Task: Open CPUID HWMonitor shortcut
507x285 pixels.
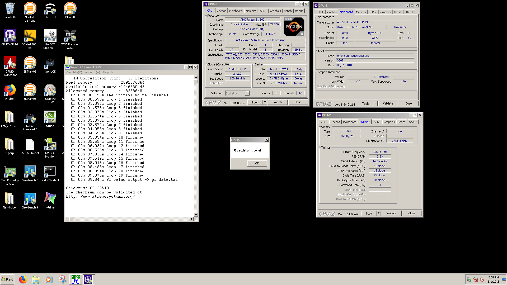Action: (10, 66)
